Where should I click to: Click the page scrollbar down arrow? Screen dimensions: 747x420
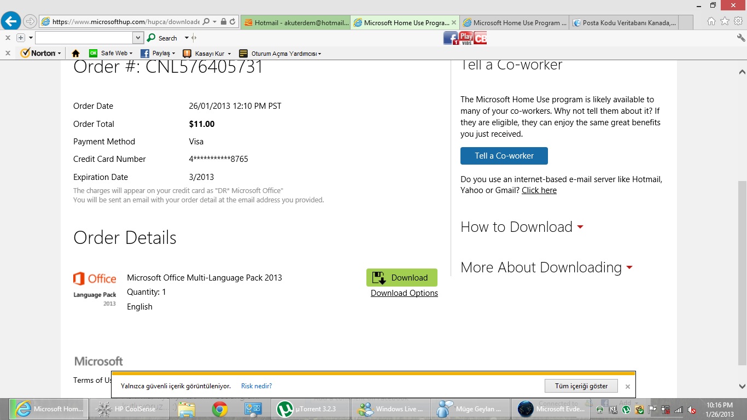click(x=742, y=386)
